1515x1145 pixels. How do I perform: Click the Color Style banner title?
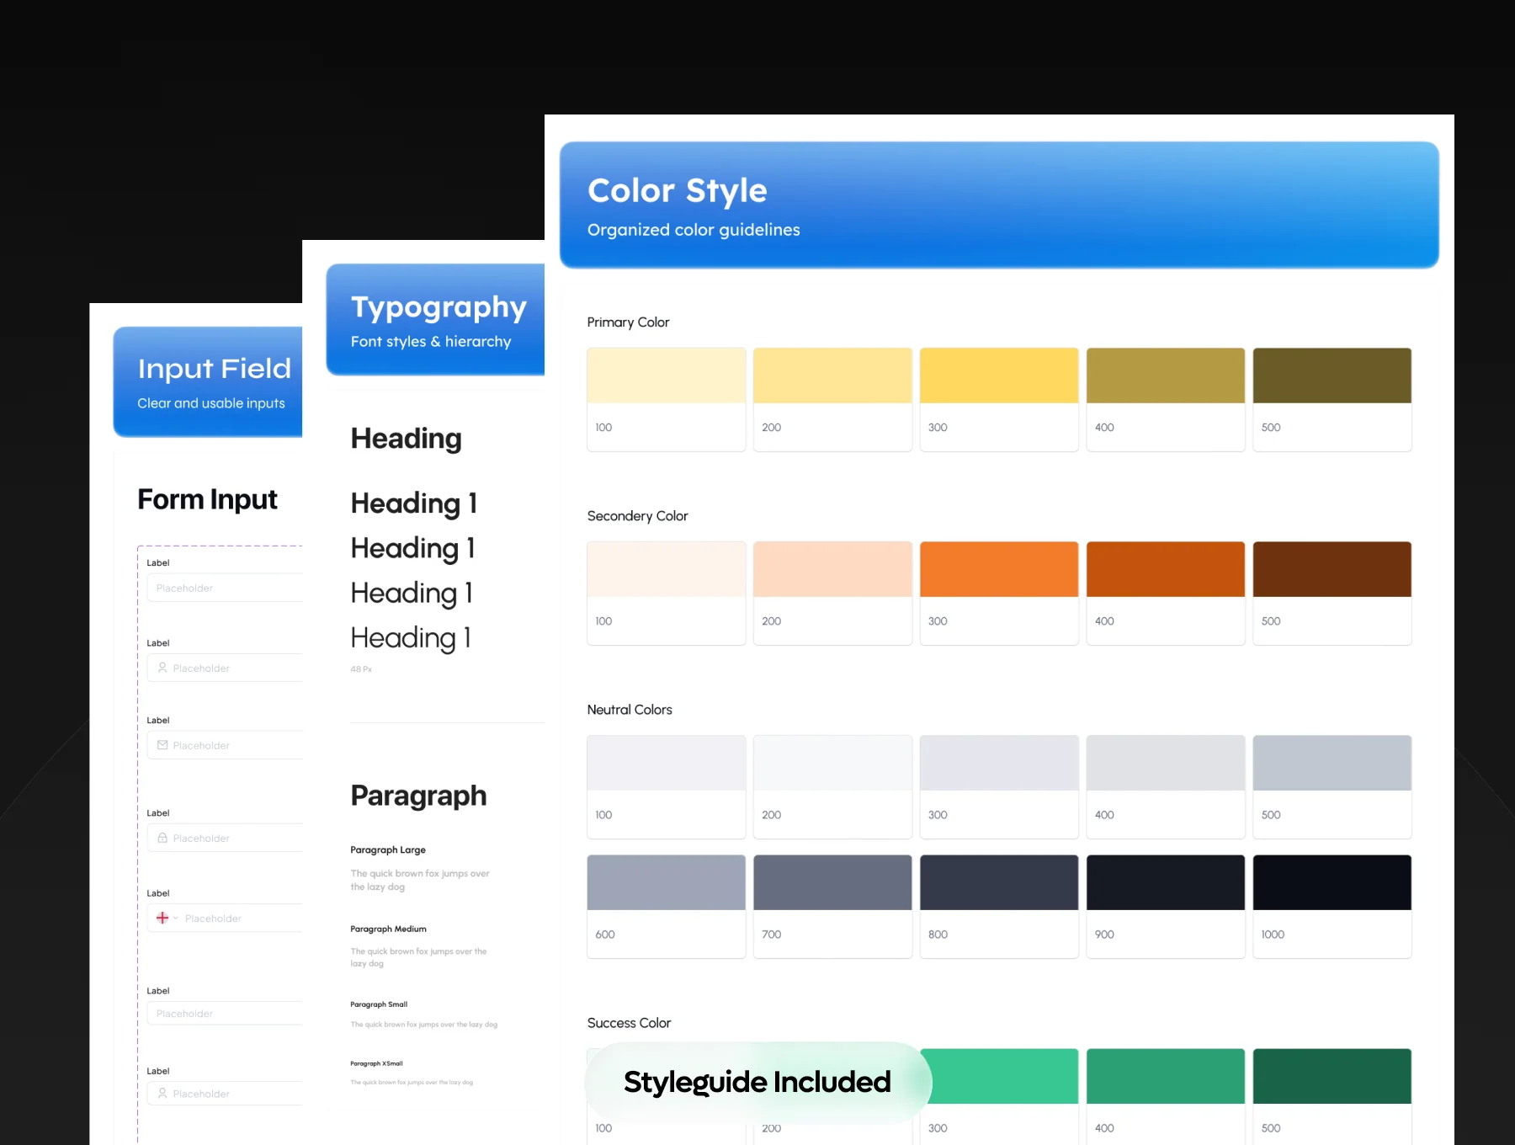click(x=678, y=191)
